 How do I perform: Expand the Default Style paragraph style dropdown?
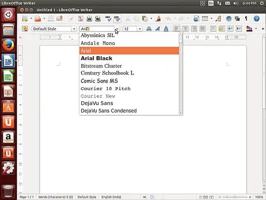tap(74, 29)
